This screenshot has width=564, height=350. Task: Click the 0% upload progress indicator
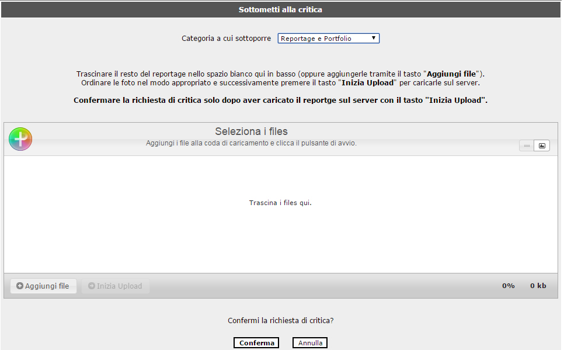point(508,286)
